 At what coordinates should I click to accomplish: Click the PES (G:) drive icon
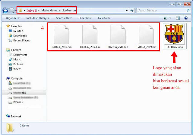point(10,102)
